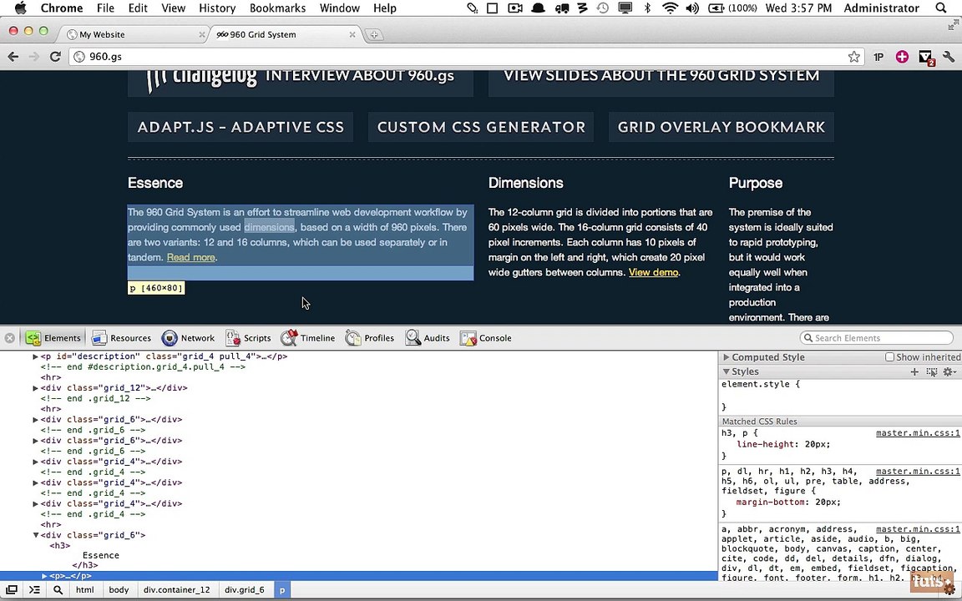Open the Edit menu
Screen dimensions: 962x601
(138, 8)
